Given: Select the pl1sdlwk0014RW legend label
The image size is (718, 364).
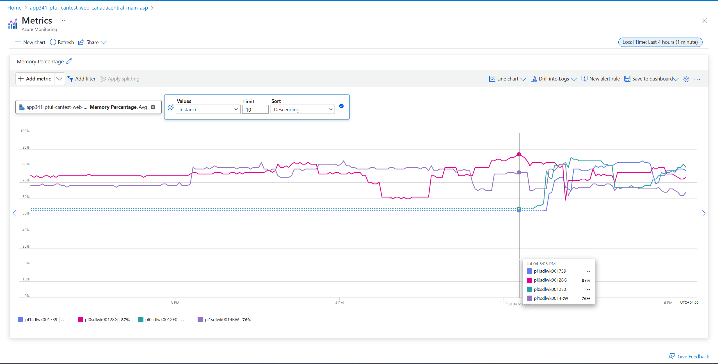Looking at the screenshot, I should pos(222,319).
